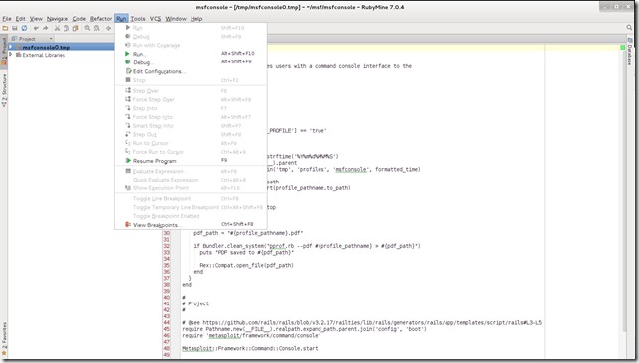The width and height of the screenshot is (639, 363).
Task: Click the Resume Program green arrow icon
Action: pos(128,161)
